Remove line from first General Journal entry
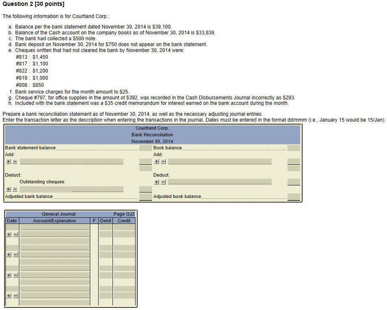 click(16, 234)
